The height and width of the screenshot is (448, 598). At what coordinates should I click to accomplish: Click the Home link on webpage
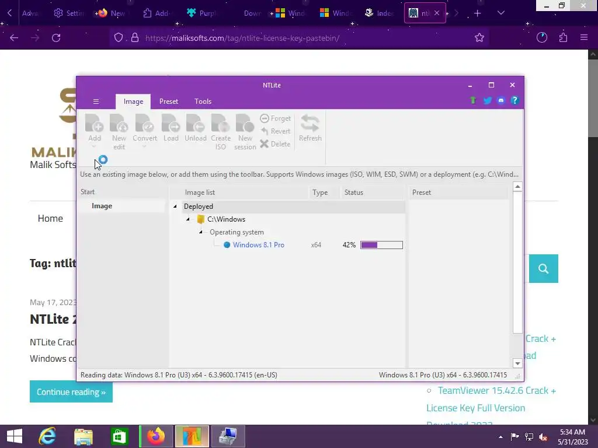[50, 218]
